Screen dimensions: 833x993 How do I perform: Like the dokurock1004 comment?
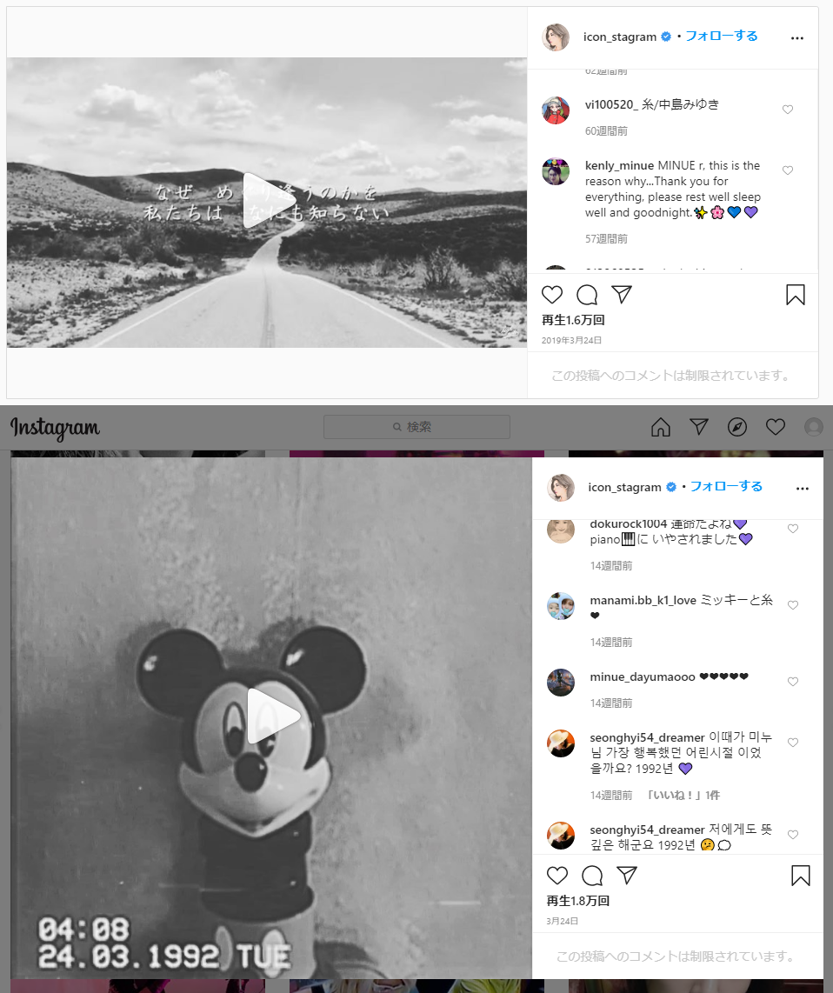tap(792, 529)
